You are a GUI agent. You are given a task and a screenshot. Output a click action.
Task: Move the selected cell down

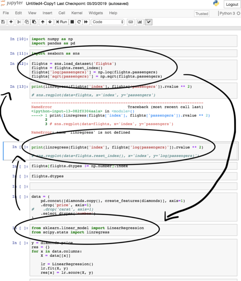50,22
